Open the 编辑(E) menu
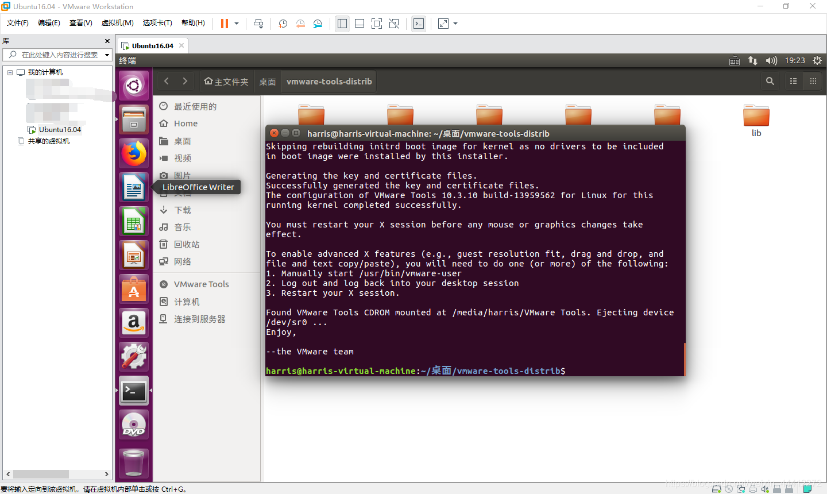Screen dimensions: 827x494 [x=49, y=23]
